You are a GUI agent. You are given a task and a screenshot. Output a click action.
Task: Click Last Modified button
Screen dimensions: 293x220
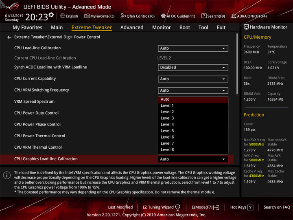tap(120, 207)
